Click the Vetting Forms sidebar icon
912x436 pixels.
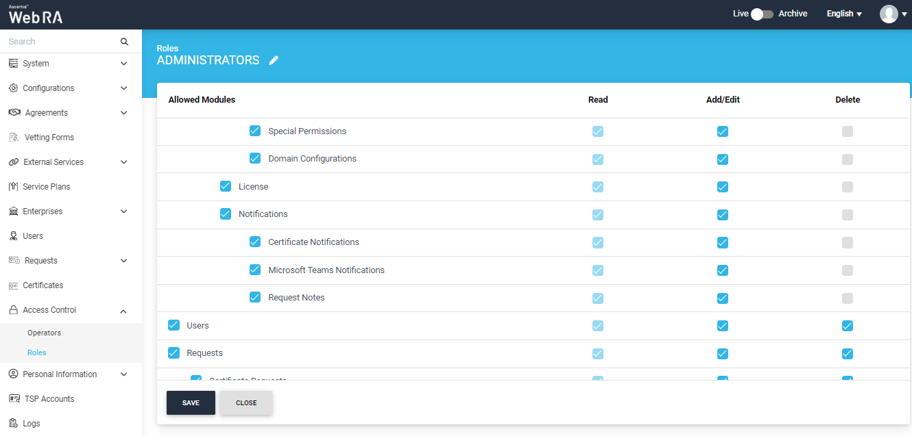pos(14,138)
